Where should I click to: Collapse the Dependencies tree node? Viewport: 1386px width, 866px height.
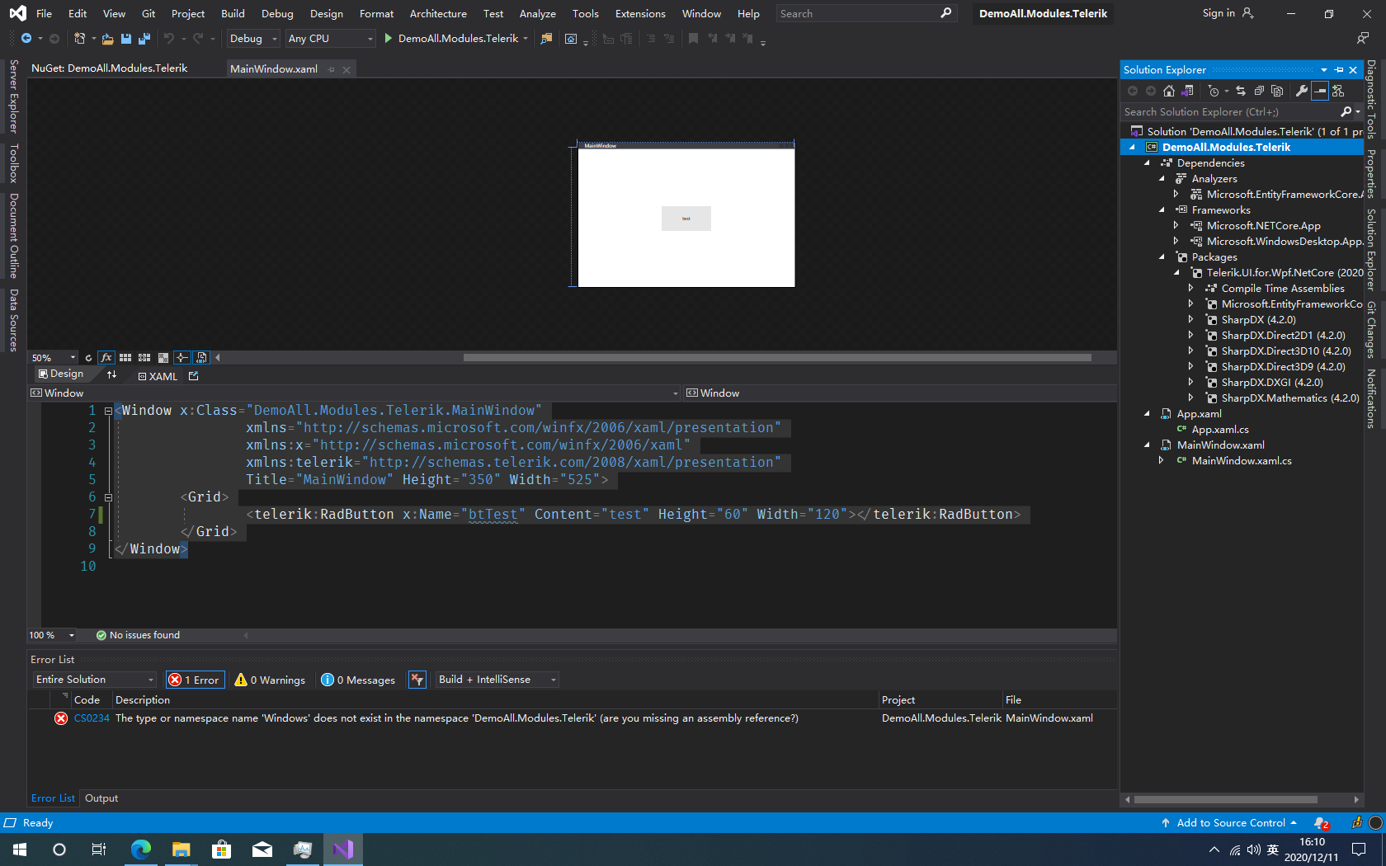tap(1147, 163)
